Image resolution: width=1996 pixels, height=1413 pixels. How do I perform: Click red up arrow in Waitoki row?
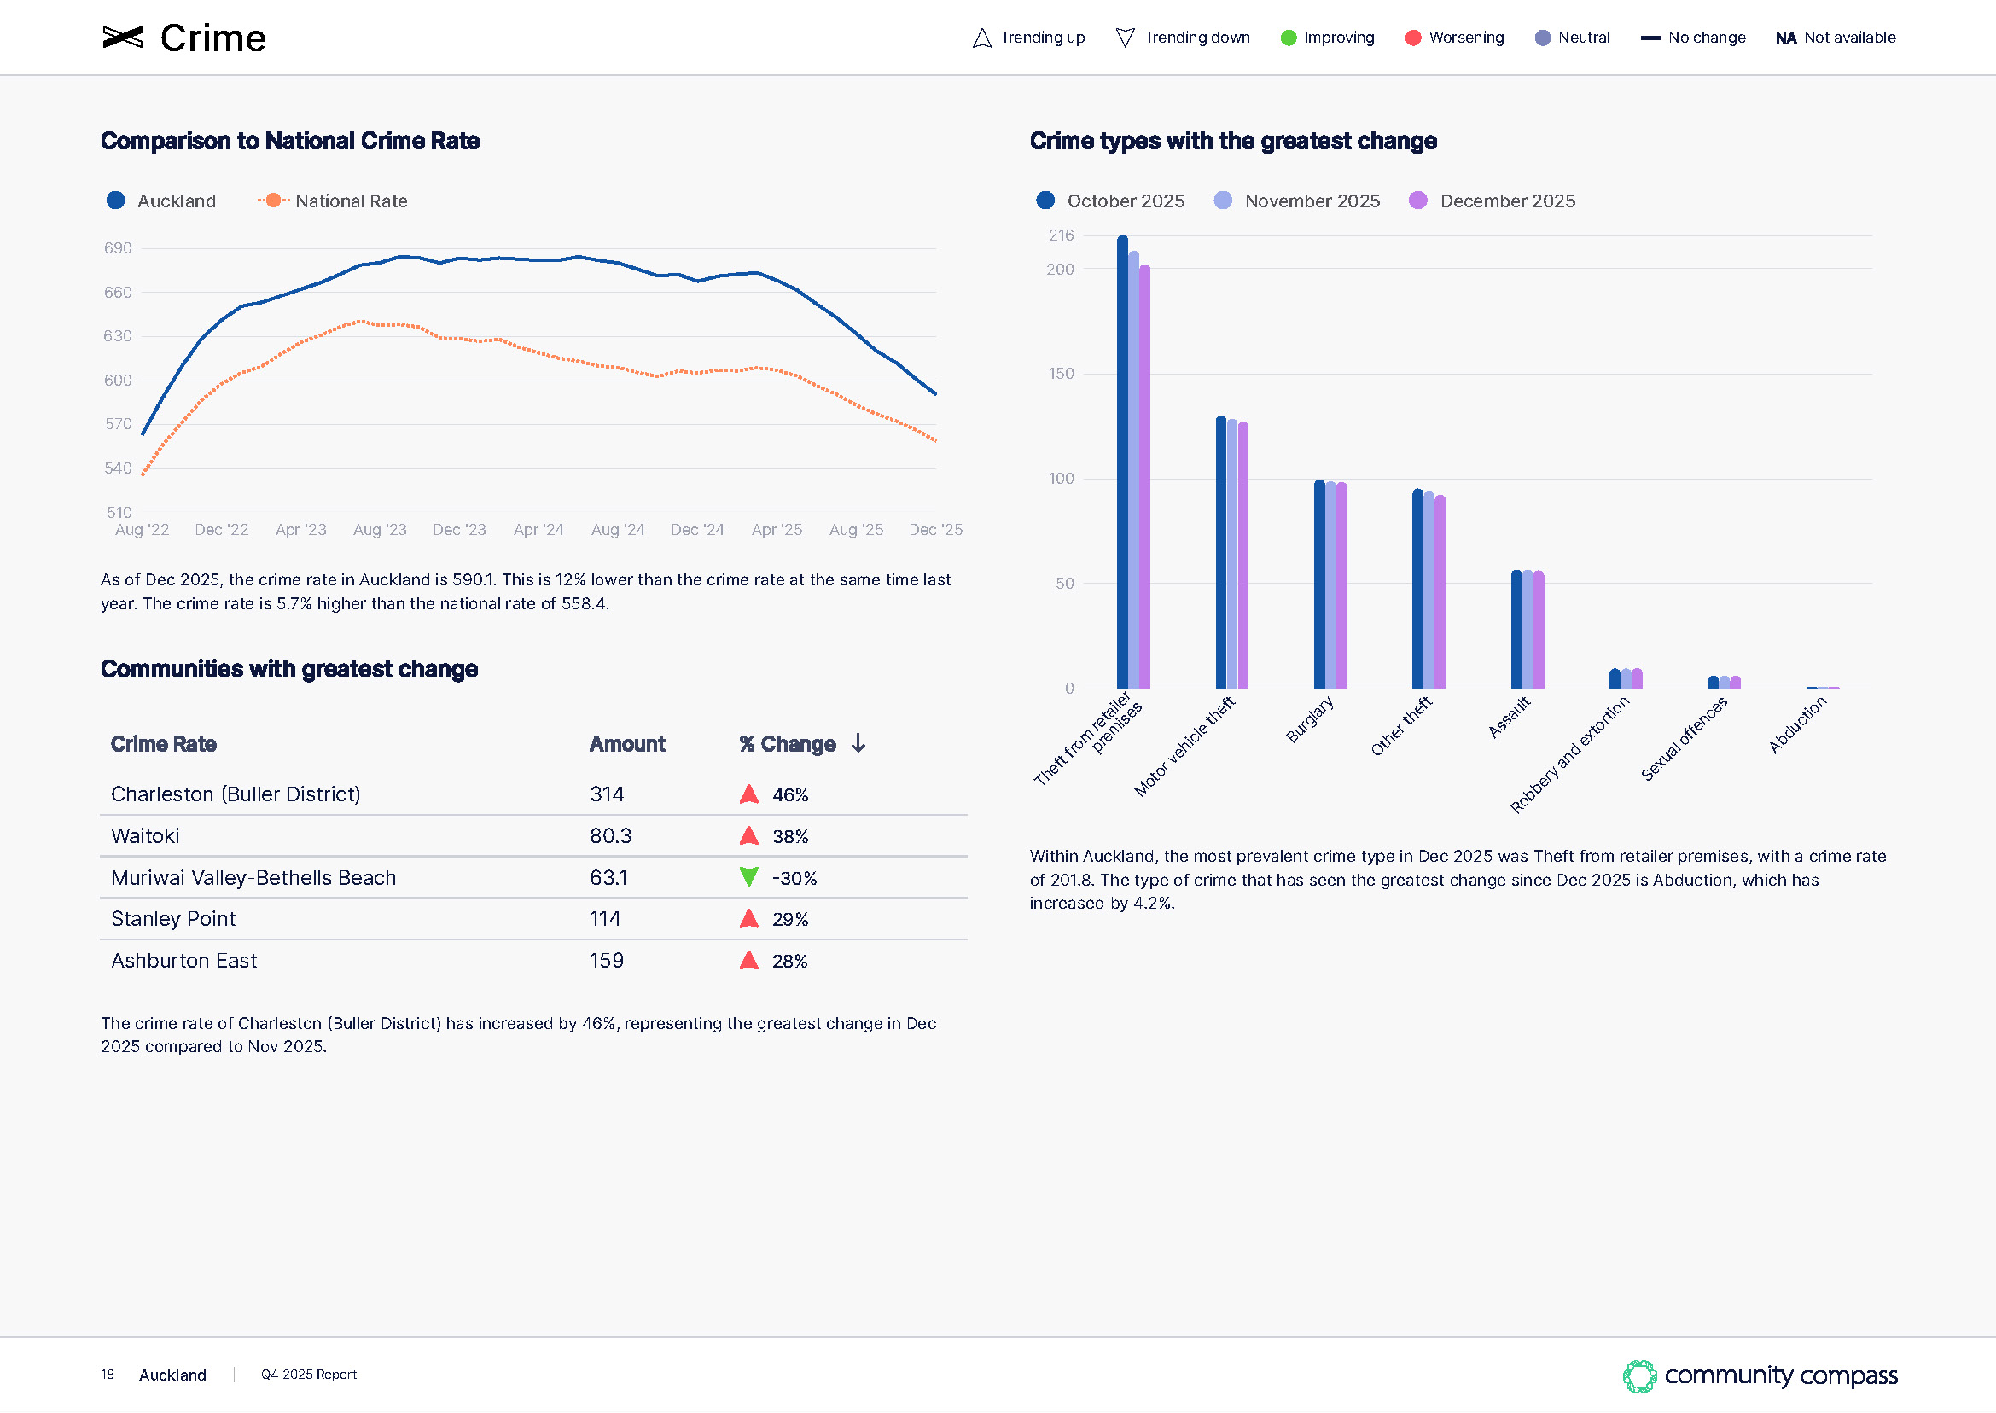click(749, 835)
